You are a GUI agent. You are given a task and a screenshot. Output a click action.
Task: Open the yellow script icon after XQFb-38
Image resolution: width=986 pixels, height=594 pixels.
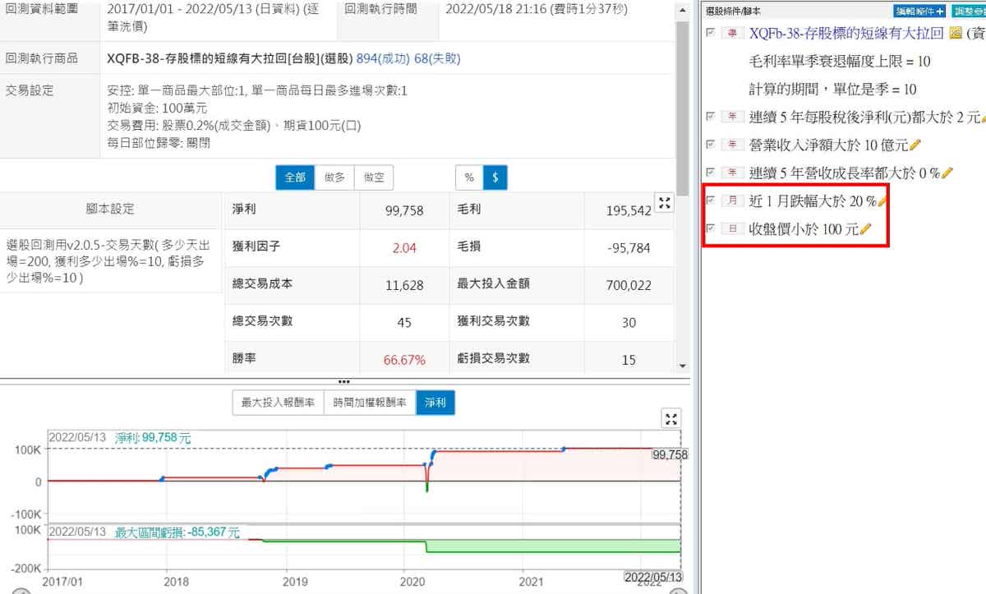pos(955,34)
